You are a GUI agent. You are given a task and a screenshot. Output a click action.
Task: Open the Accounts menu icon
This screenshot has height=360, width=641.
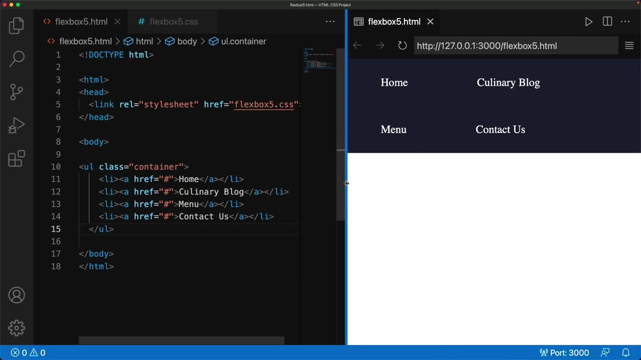16,295
